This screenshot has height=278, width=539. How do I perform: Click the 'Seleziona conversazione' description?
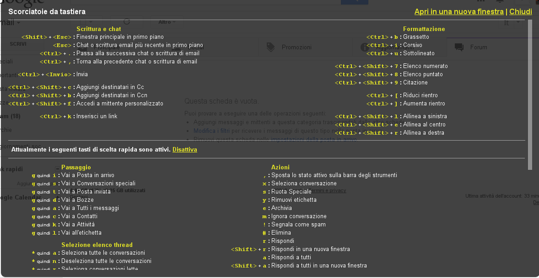(304, 184)
